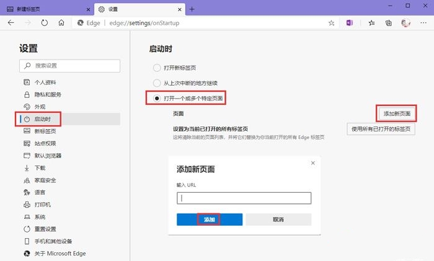Add this page to favorites star
434x261 pixels.
coord(331,23)
